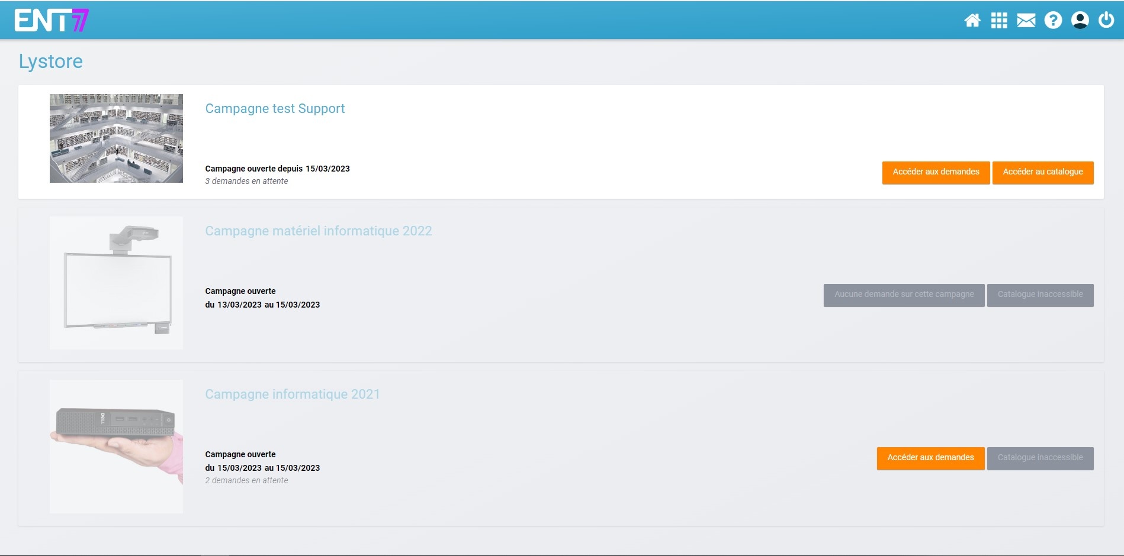The width and height of the screenshot is (1124, 556).
Task: Open Campagne informatique 2021 title
Action: tap(293, 395)
